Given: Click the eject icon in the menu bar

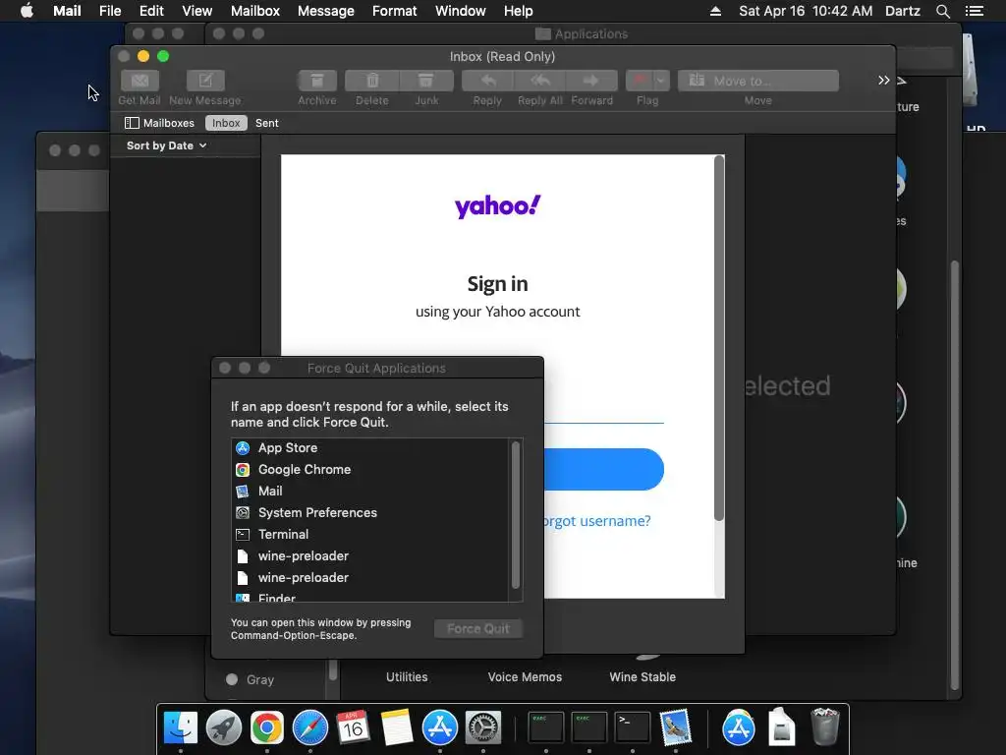Looking at the screenshot, I should pos(715,11).
